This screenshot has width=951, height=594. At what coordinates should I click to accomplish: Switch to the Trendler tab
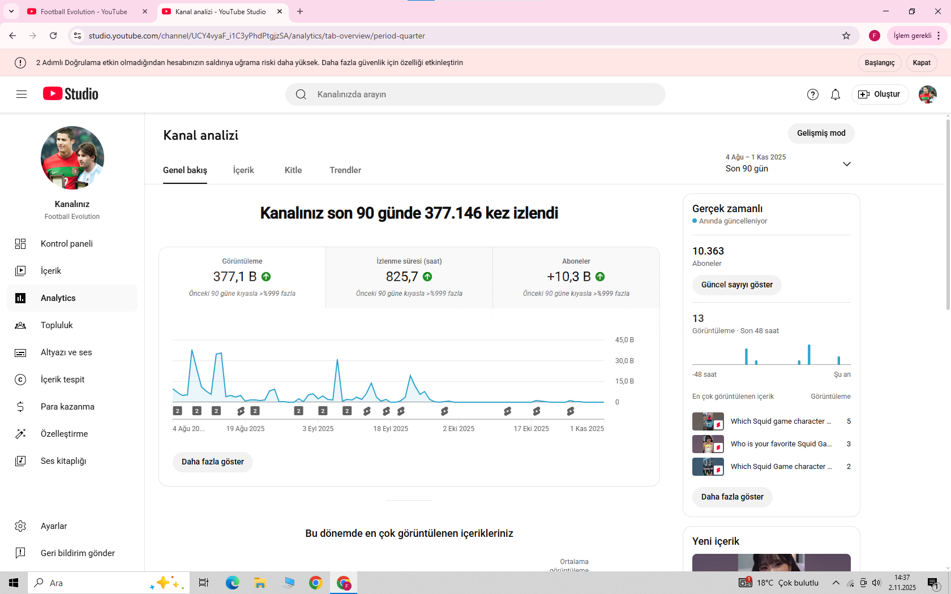345,170
